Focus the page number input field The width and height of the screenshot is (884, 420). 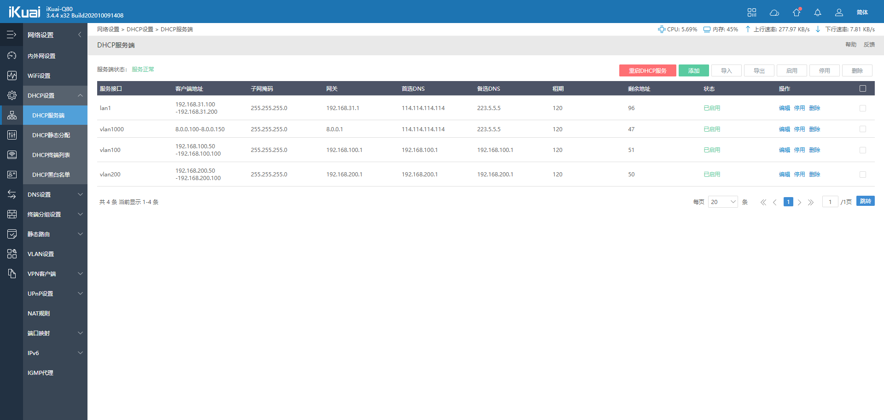830,202
